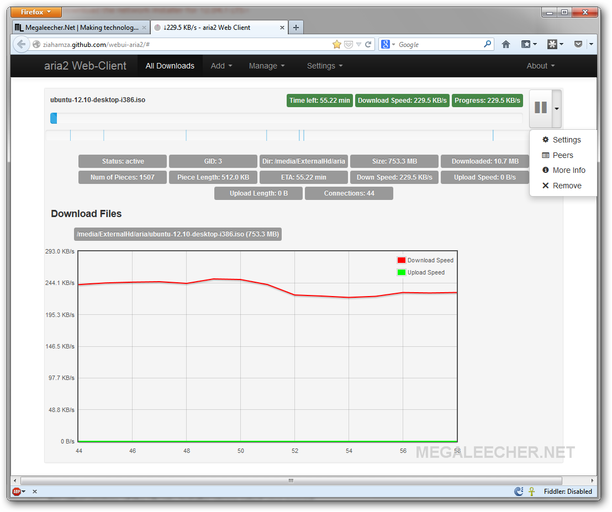Viewport: 612px width, 512px height.
Task: Open the Google search engine selector
Action: pos(388,45)
